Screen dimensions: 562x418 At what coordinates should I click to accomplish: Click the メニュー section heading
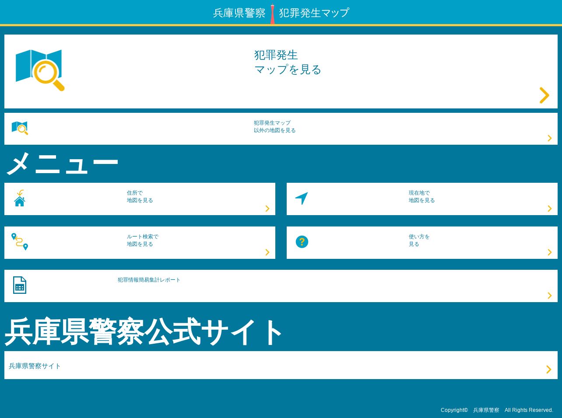click(62, 164)
